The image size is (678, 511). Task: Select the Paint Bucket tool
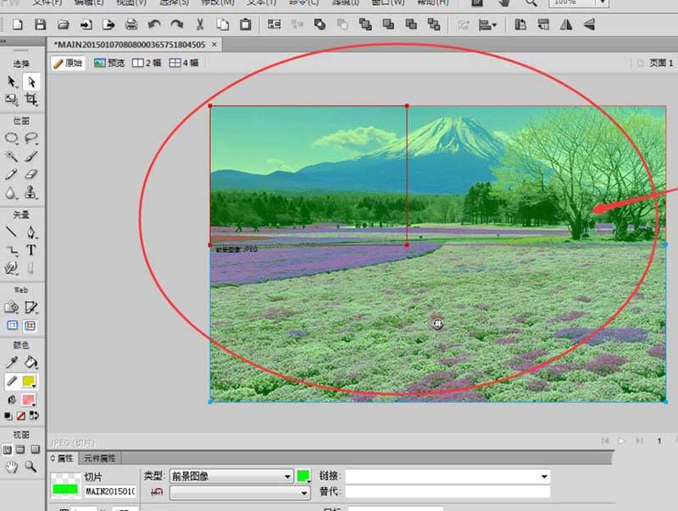(x=31, y=363)
